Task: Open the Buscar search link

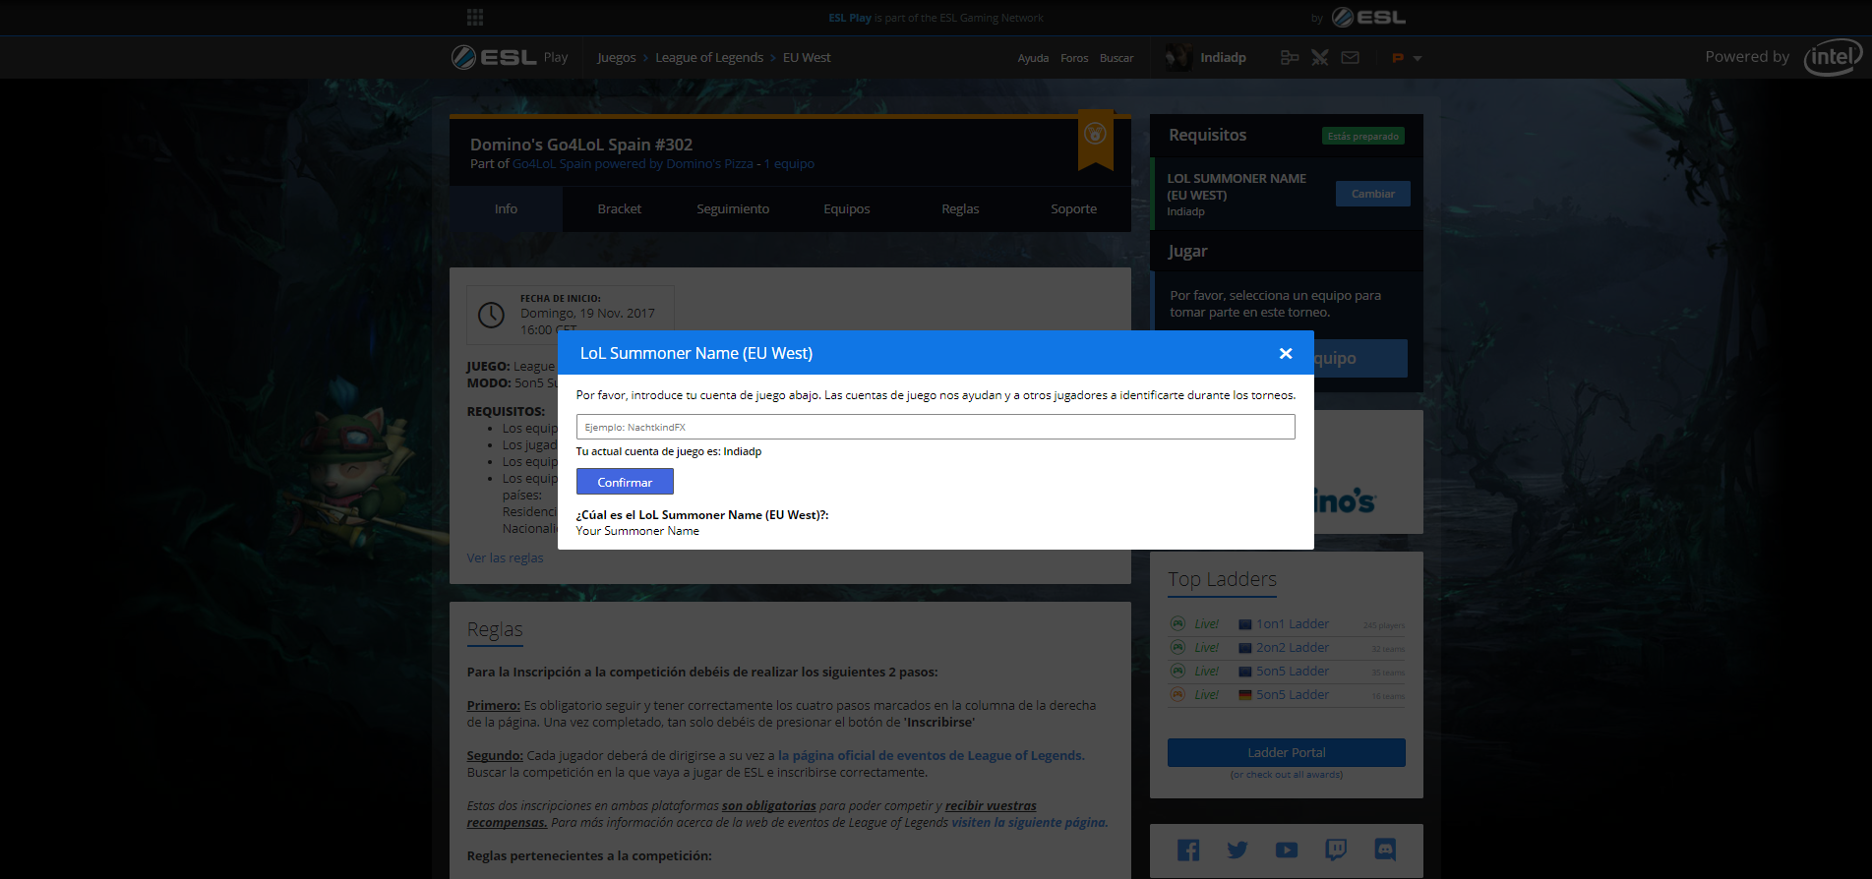Action: (1117, 58)
